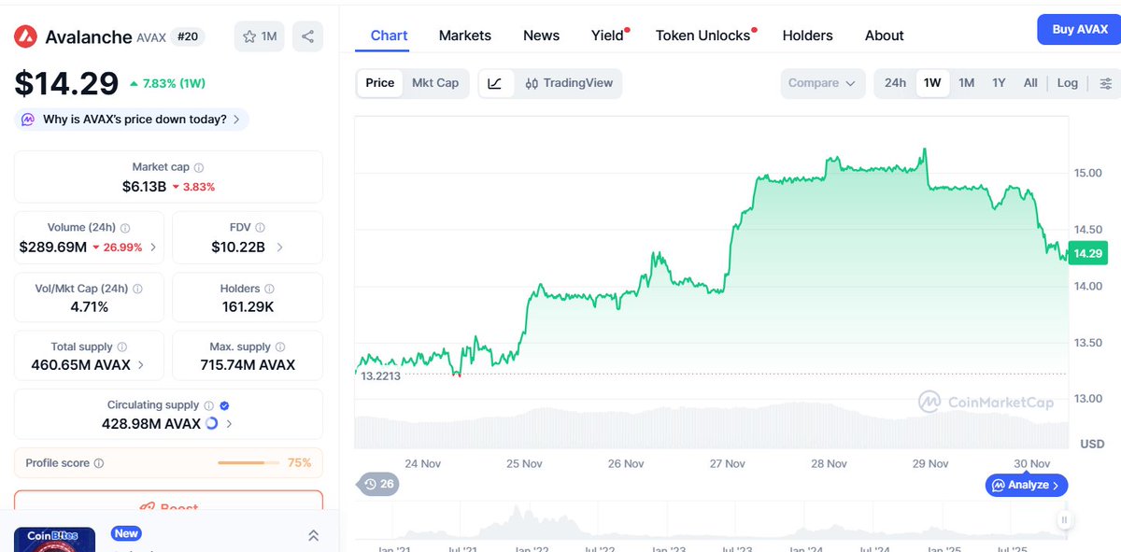This screenshot has width=1121, height=552.
Task: Click the 4.71% Vol/Mkt Cap value
Action: (89, 307)
